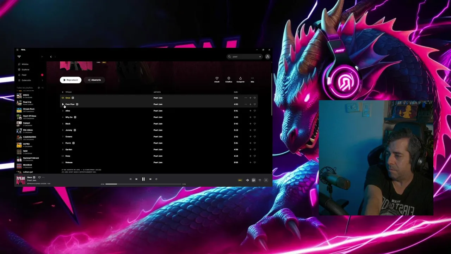Viewport: 451px width, 254px height.
Task: Expand the Colección chevron
Action: click(x=42, y=80)
